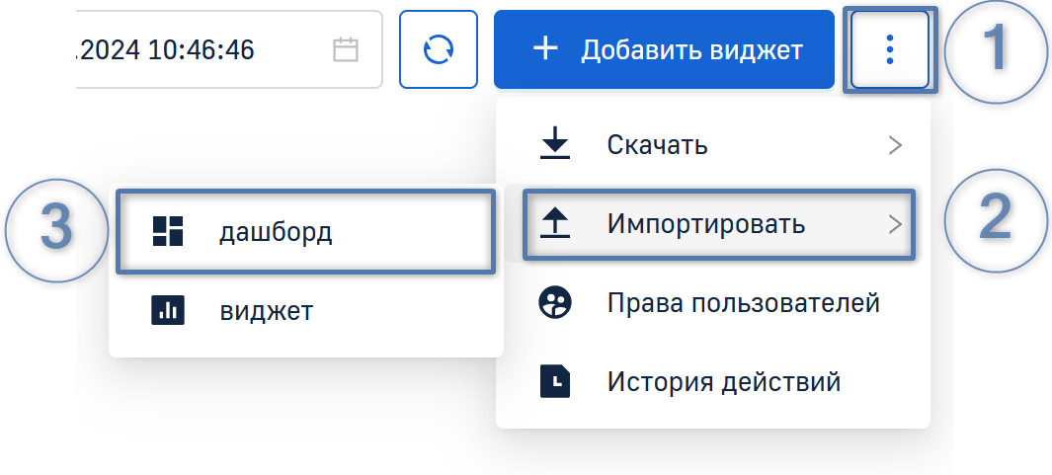Click the dashboard grid icon beside дашборд
This screenshot has height=475, width=1052.
point(168,231)
